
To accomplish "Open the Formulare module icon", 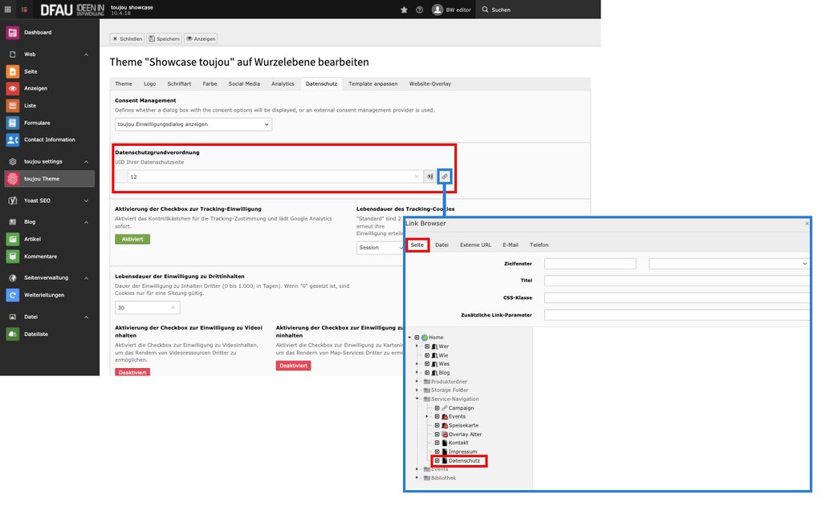I will tap(12, 123).
